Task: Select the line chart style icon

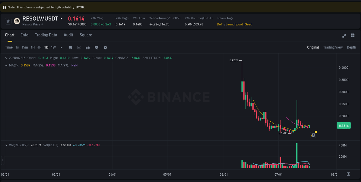Action: pos(79,47)
